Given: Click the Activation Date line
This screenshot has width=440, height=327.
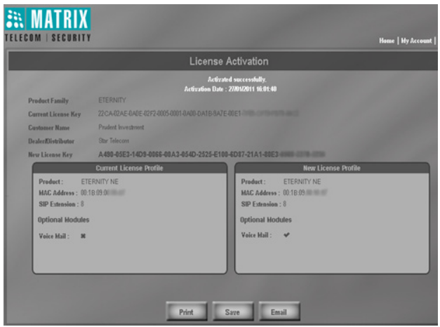Looking at the screenshot, I should 230,89.
